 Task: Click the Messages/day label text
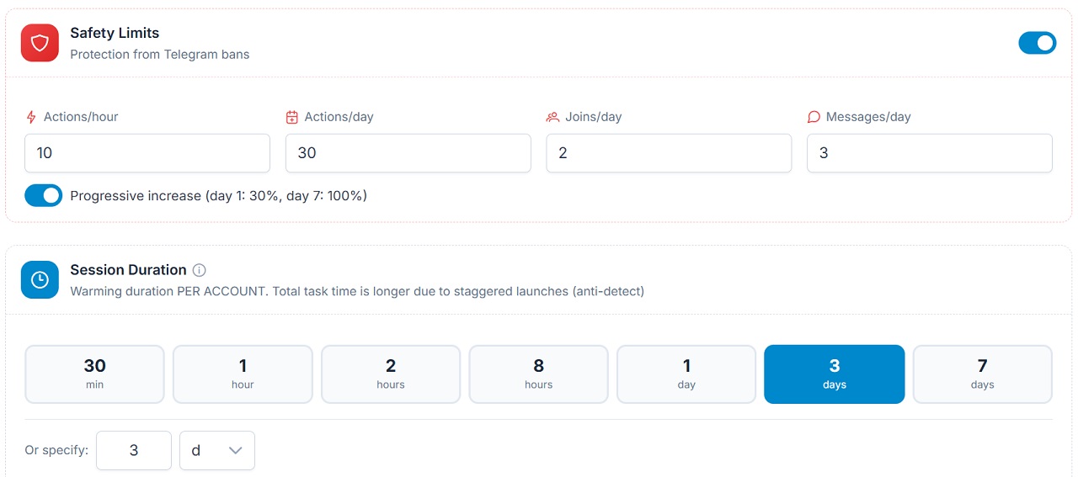[x=868, y=117]
